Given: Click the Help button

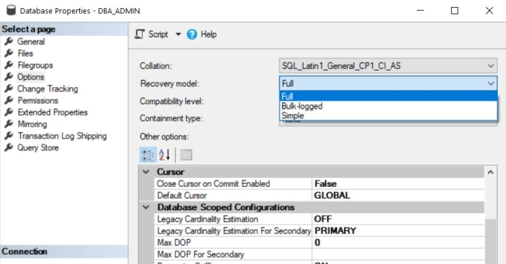Looking at the screenshot, I should 202,34.
